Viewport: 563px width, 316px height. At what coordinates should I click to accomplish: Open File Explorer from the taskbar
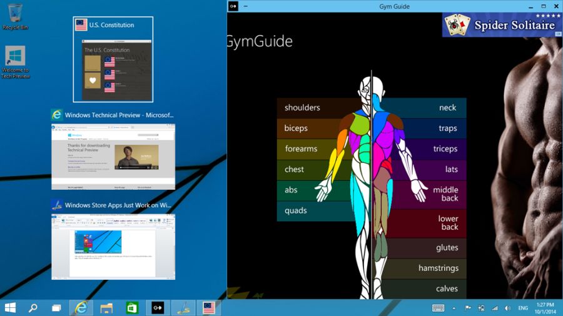(106, 308)
